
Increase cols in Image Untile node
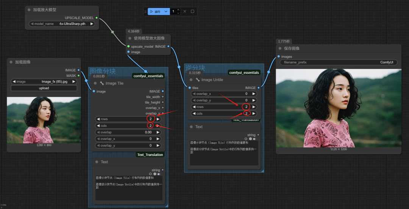click(x=254, y=114)
